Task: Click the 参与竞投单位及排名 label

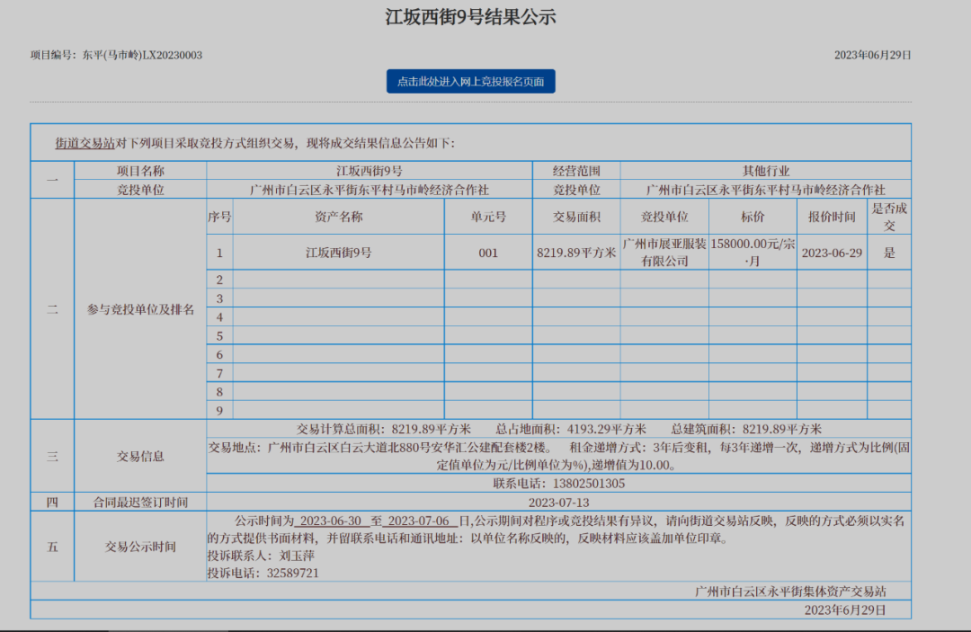Action: pos(140,309)
